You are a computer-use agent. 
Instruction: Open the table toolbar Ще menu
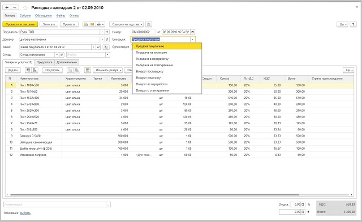pos(348,70)
